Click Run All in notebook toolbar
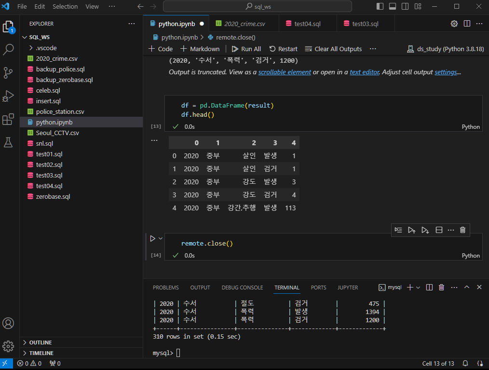The height and width of the screenshot is (370, 489). [x=246, y=49]
